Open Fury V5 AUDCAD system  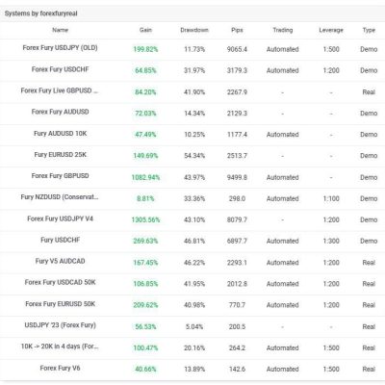(60, 261)
